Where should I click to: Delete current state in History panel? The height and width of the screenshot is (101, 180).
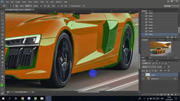[x=175, y=37]
